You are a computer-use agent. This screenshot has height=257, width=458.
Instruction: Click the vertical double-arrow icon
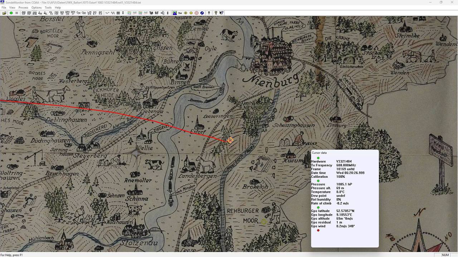point(167,13)
